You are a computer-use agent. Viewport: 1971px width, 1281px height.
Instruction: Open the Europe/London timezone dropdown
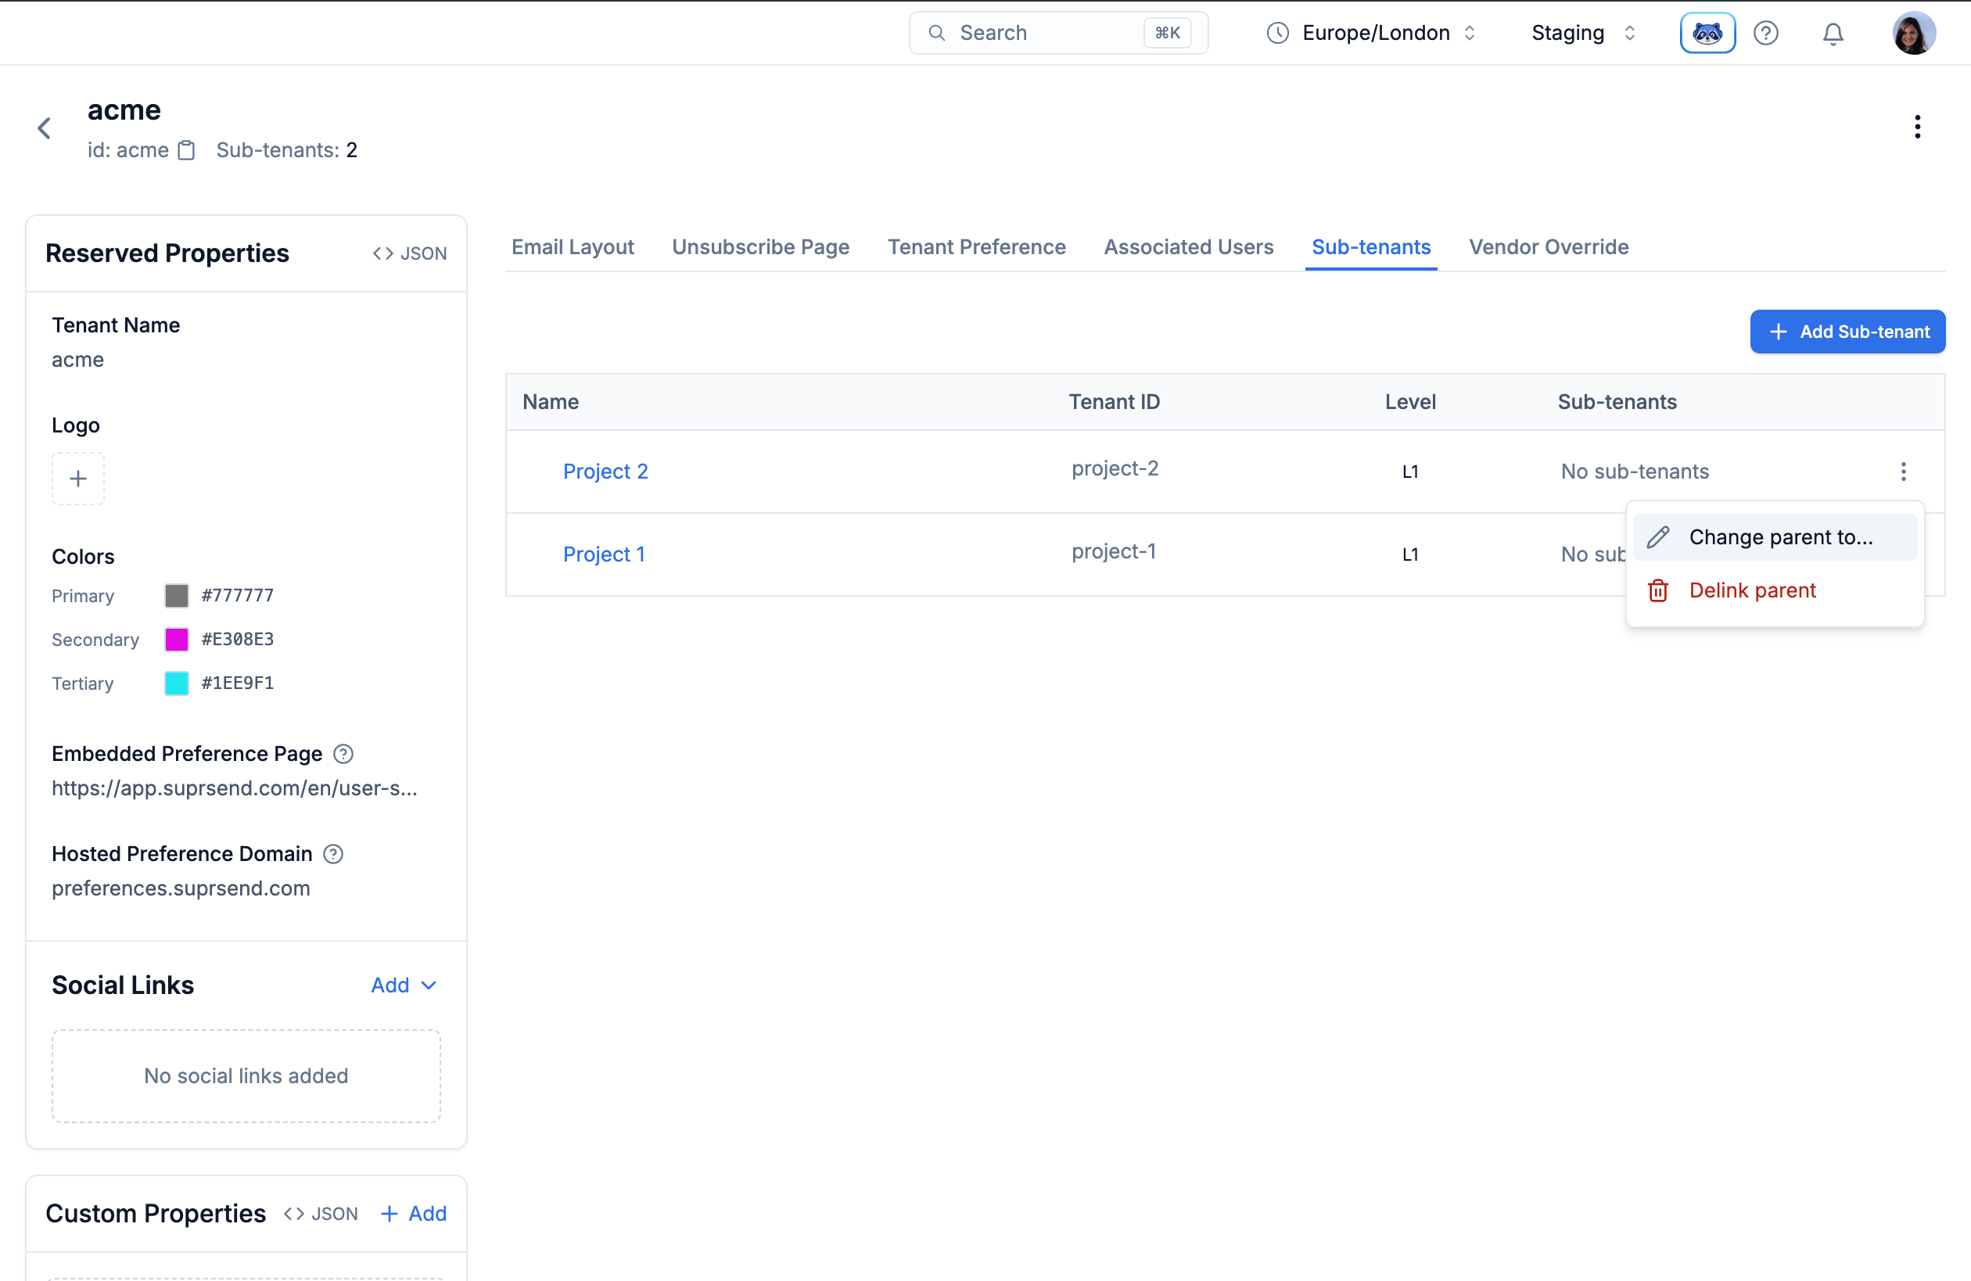coord(1372,33)
